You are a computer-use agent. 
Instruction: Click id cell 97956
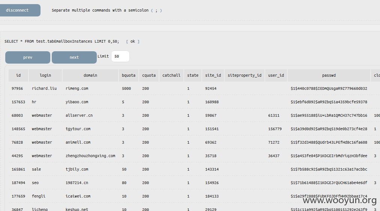pos(17,88)
